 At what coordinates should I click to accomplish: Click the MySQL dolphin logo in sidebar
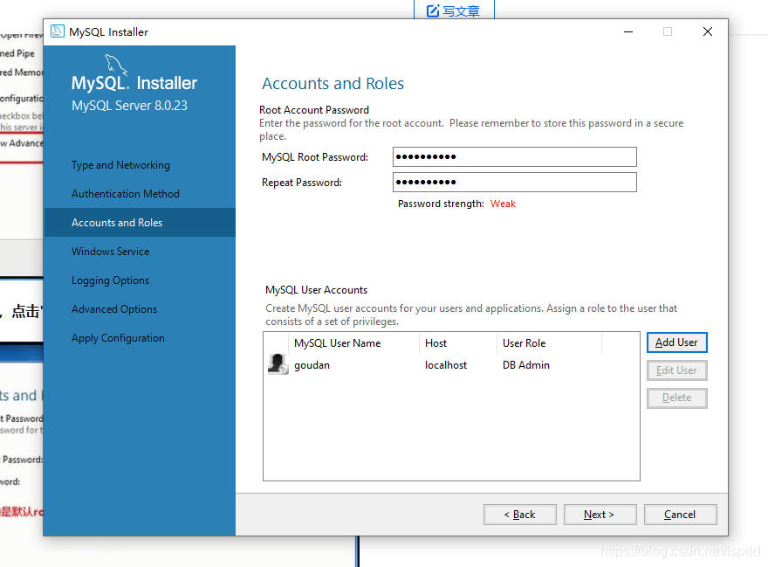click(x=116, y=65)
